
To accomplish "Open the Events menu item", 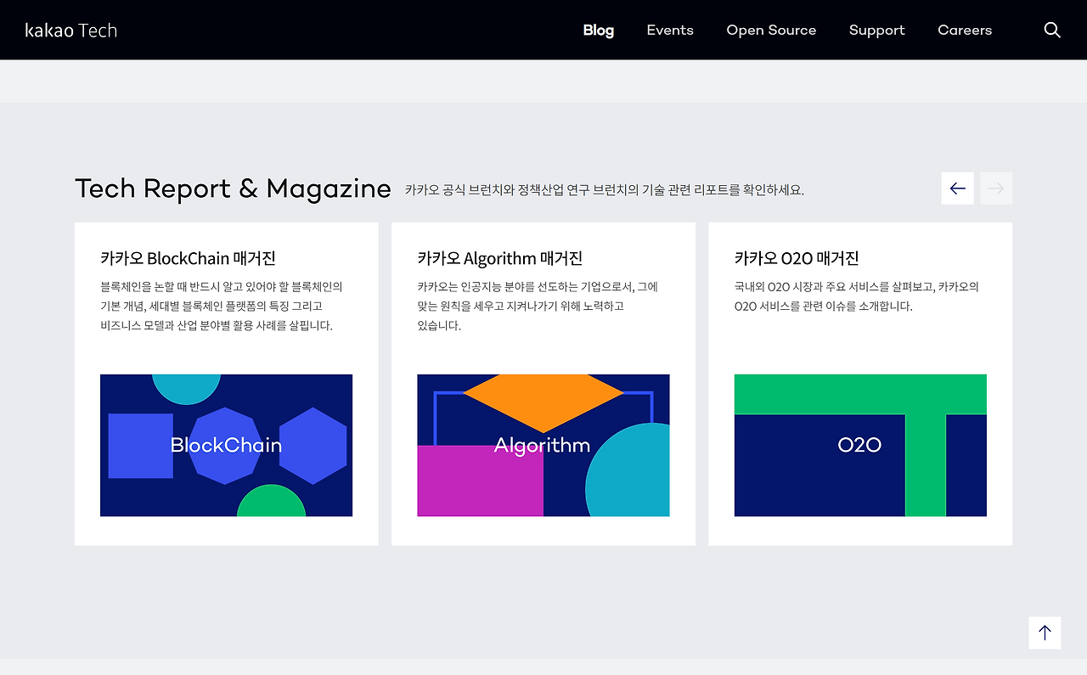I will click(670, 30).
